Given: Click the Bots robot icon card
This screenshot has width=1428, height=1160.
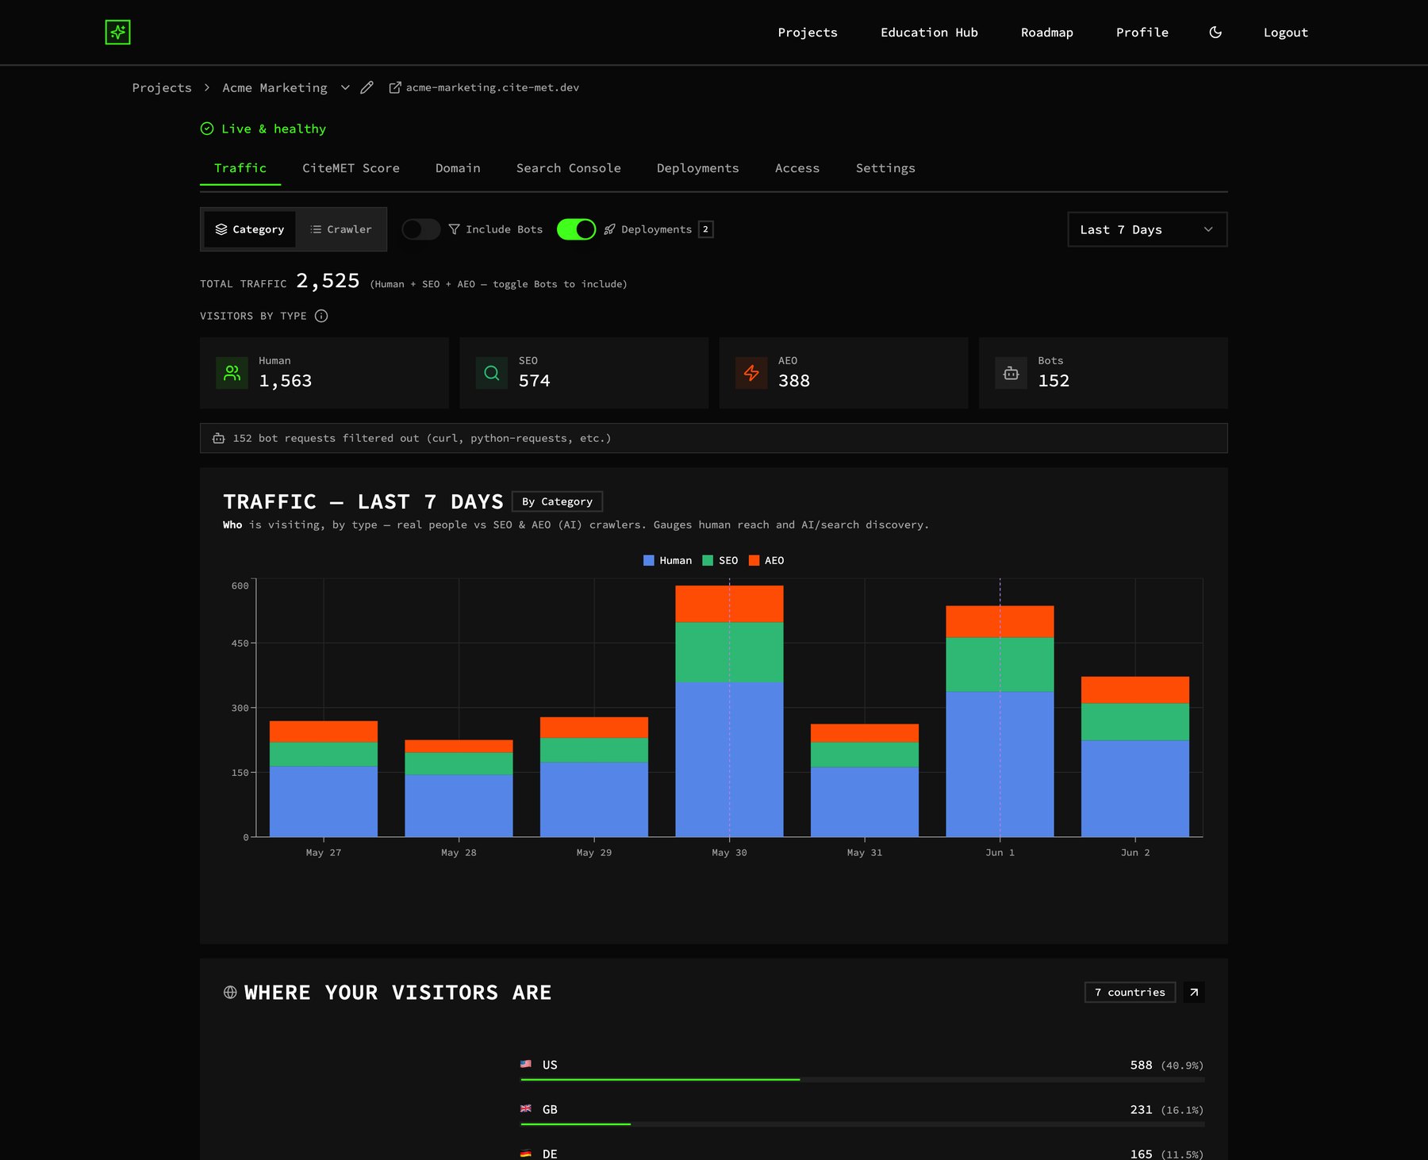Looking at the screenshot, I should (1011, 373).
